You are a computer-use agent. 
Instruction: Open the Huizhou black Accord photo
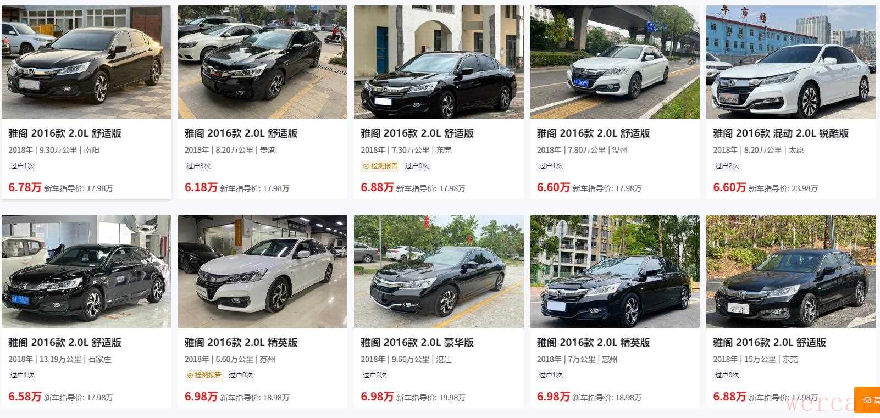pos(615,271)
